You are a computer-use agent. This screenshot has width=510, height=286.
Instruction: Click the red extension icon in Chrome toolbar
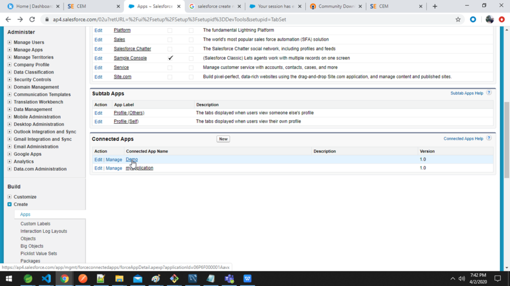(x=502, y=19)
